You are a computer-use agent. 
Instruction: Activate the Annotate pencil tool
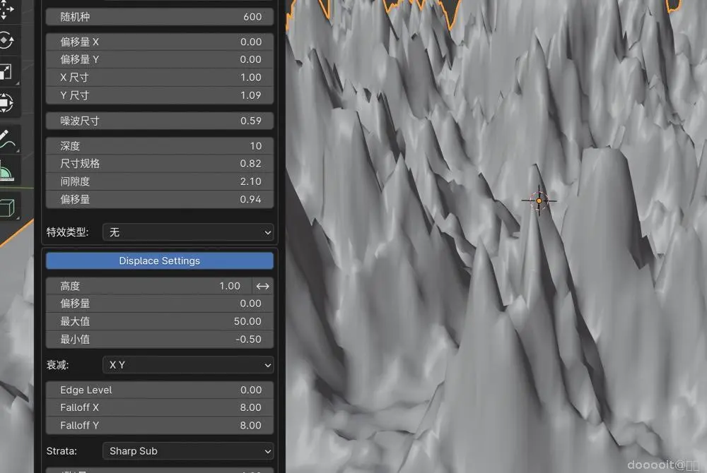tap(7, 138)
